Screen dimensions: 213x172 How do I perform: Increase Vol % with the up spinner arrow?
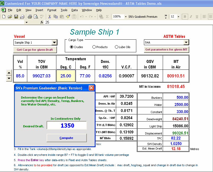point(9,73)
